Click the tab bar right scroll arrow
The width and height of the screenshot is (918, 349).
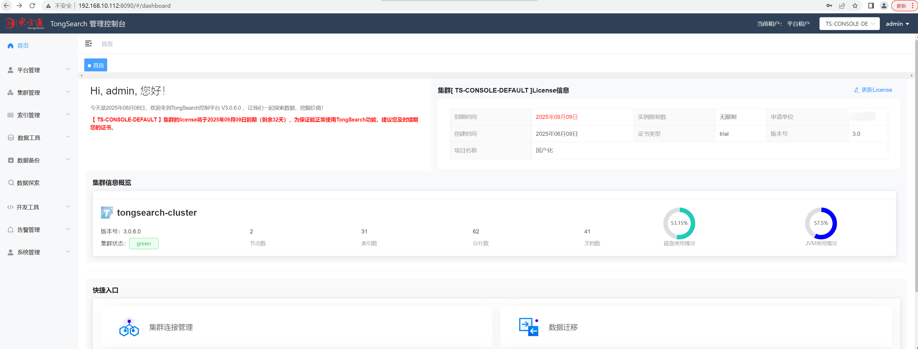tap(912, 75)
